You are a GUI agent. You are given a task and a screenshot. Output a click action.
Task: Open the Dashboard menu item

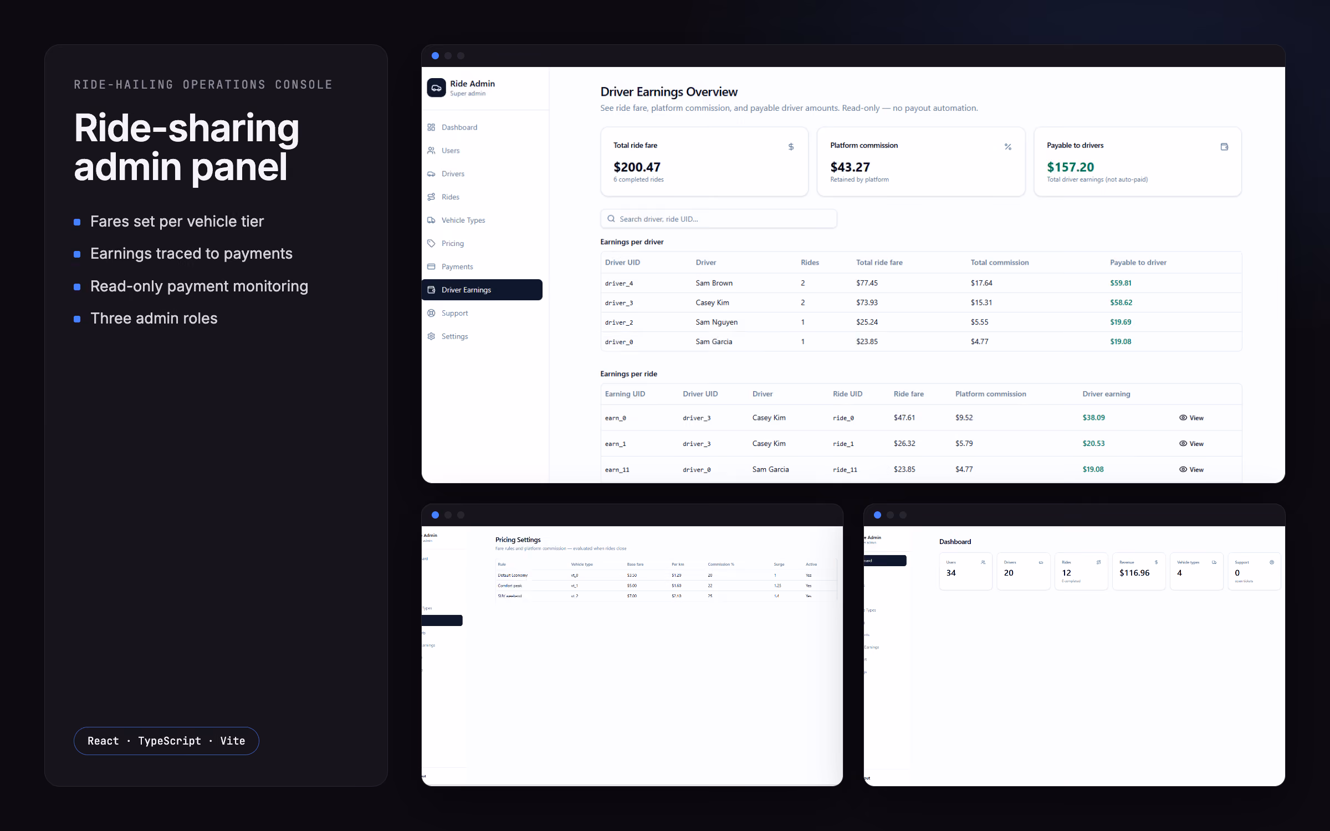[482, 127]
